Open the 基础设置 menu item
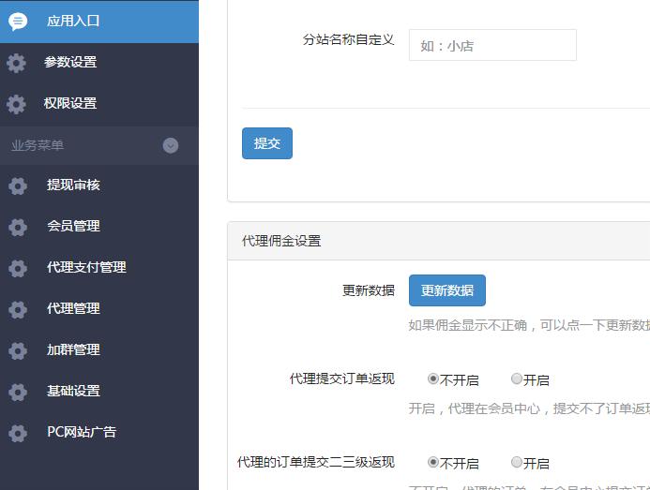Screen dimensions: 650x490 point(73,391)
